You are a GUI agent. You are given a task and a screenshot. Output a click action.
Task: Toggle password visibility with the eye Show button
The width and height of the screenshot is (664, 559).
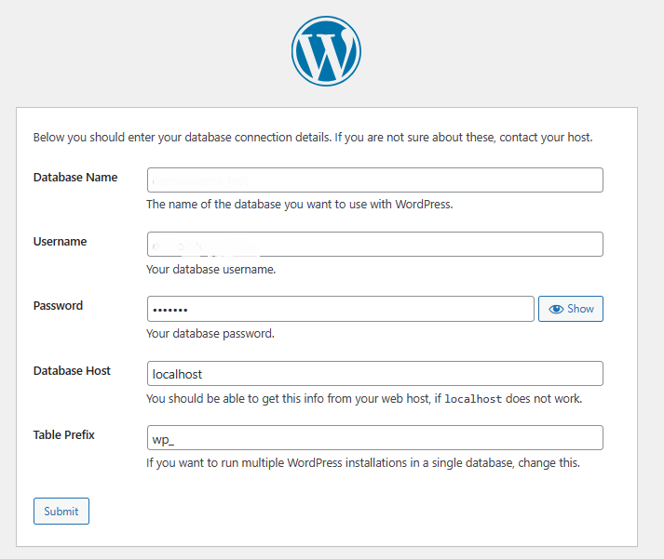click(x=571, y=309)
